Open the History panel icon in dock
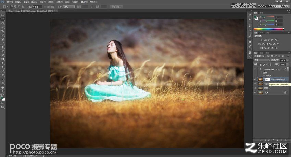 pos(250,15)
